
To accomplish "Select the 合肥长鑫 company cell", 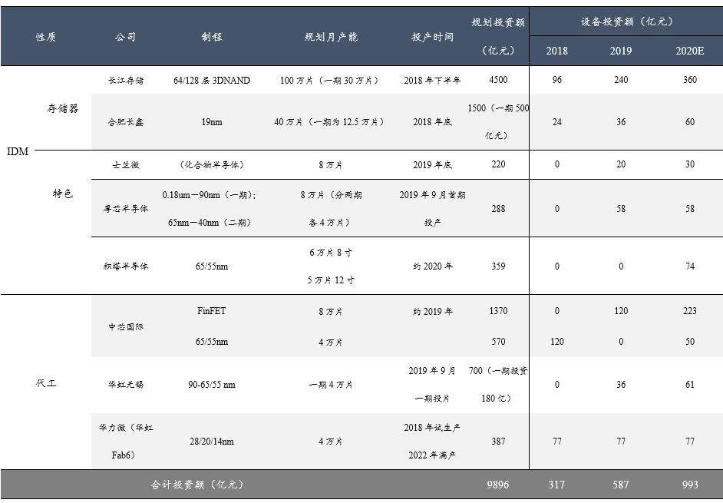I will (x=125, y=122).
